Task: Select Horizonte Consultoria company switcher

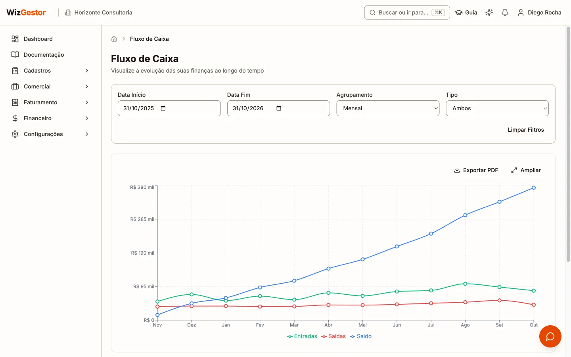Action: pos(99,13)
